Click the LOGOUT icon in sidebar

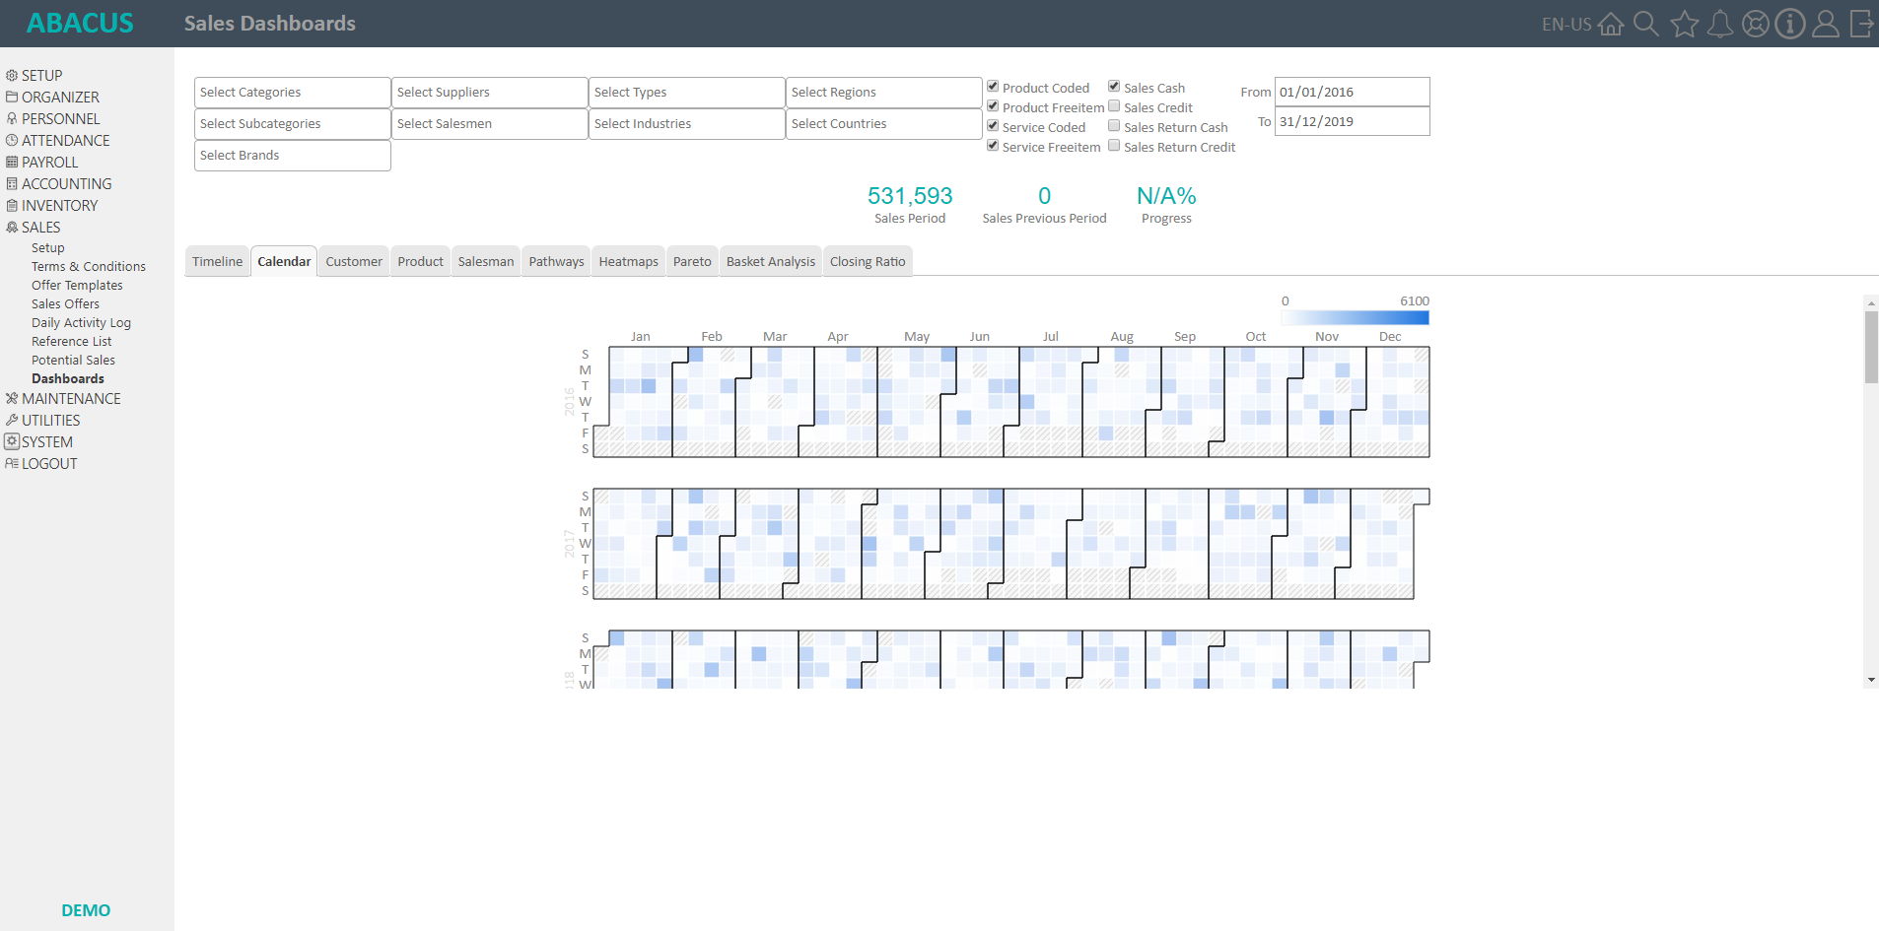tap(12, 463)
